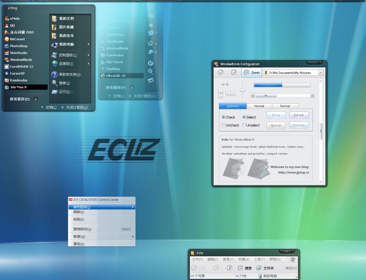Start CorelDRAW 12 from the start menu
This screenshot has width=366, height=280.
tap(21, 67)
